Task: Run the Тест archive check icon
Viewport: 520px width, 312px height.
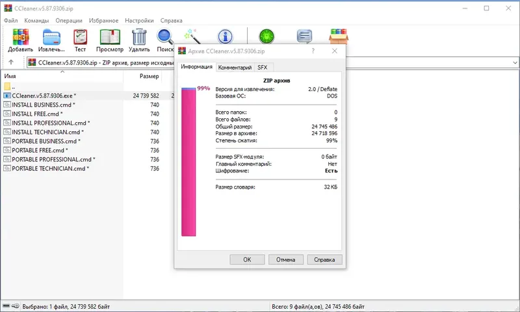Action: 80,37
